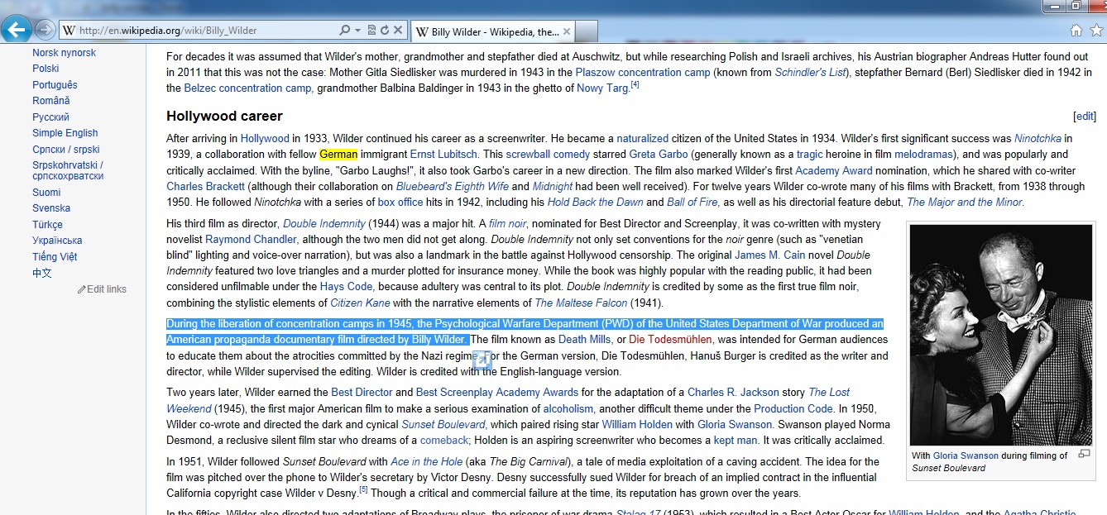Refresh the page with the reload icon
1107x515 pixels.
pyautogui.click(x=384, y=31)
